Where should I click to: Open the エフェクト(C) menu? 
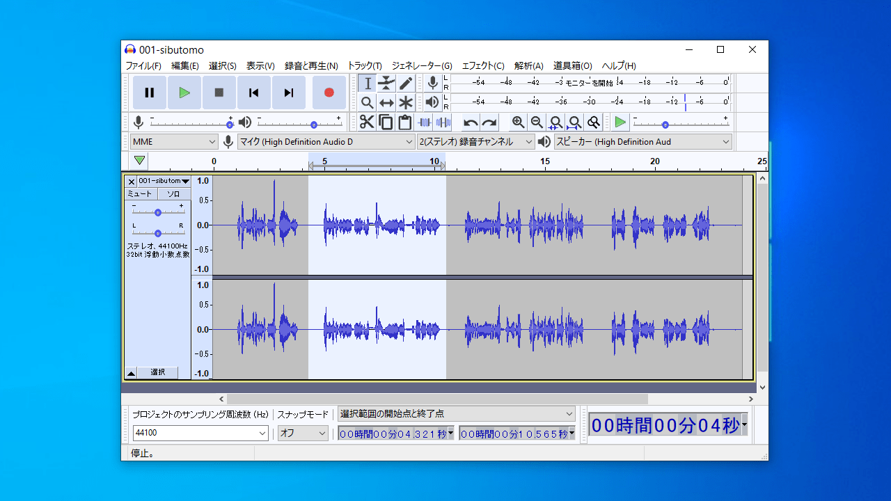pos(483,66)
